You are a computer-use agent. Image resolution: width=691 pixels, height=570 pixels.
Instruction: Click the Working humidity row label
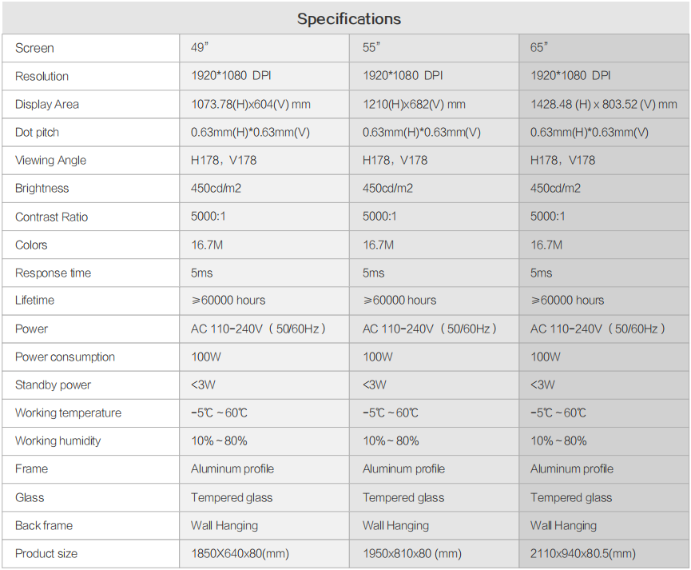click(x=58, y=441)
